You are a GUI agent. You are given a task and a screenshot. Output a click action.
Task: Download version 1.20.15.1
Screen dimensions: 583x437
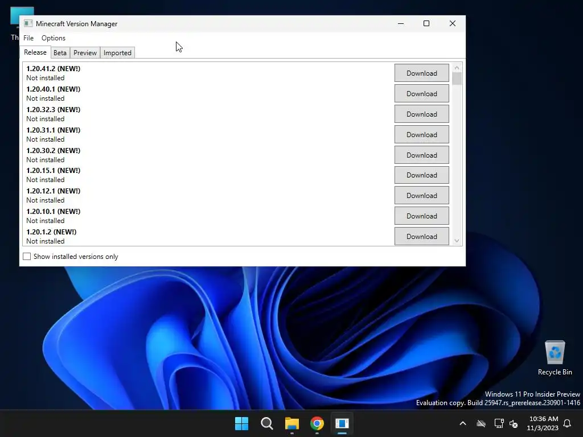(422, 175)
